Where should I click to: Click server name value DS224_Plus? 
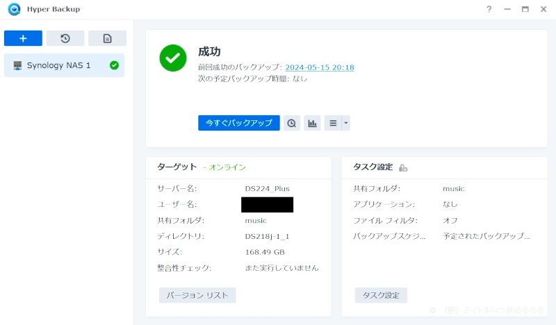pos(268,189)
